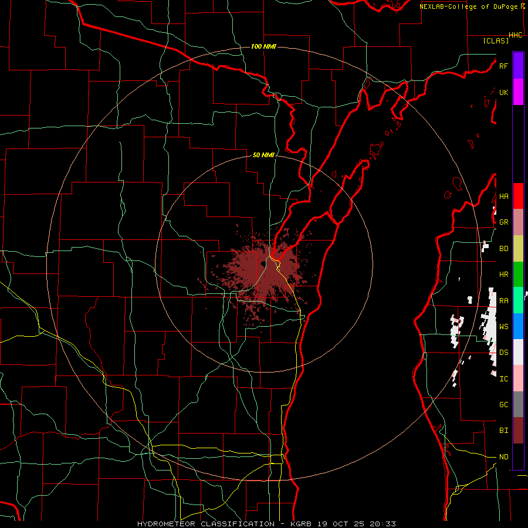
Task: Click the "GR" legend label
Action: [x=503, y=222]
